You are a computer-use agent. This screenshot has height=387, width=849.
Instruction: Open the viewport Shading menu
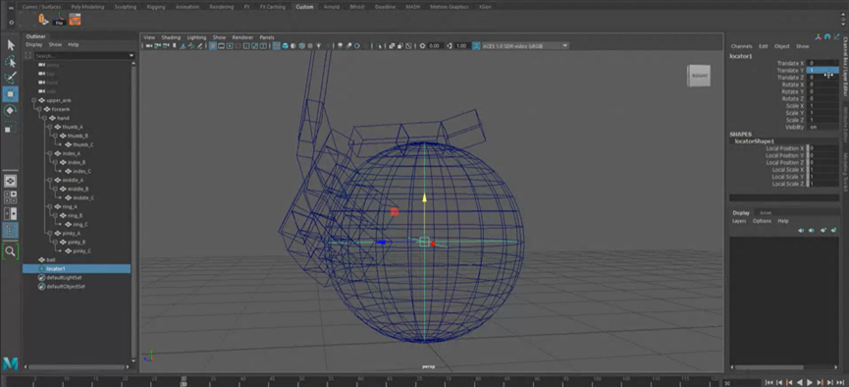tap(171, 37)
